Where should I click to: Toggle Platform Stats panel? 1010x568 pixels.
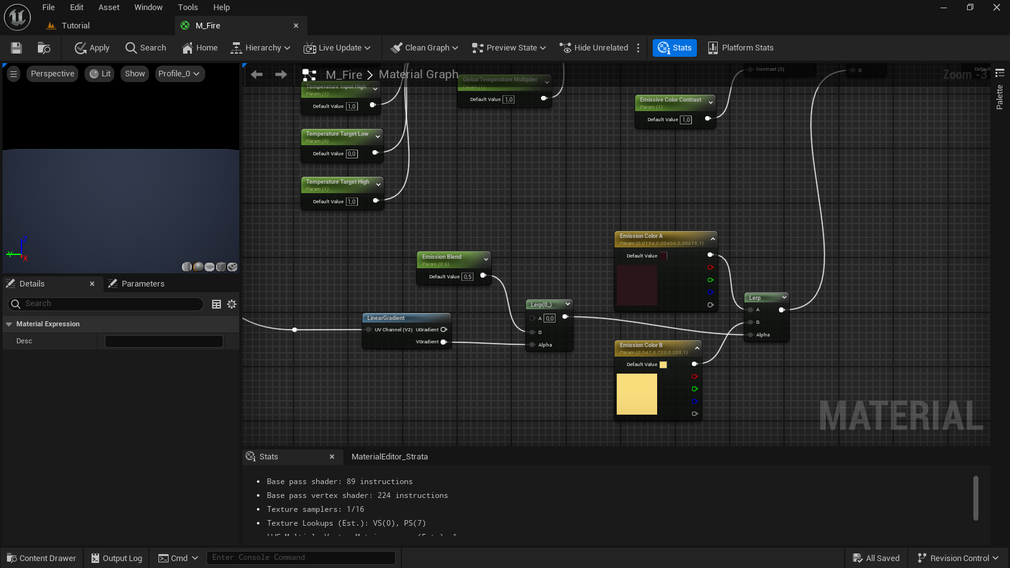point(740,48)
